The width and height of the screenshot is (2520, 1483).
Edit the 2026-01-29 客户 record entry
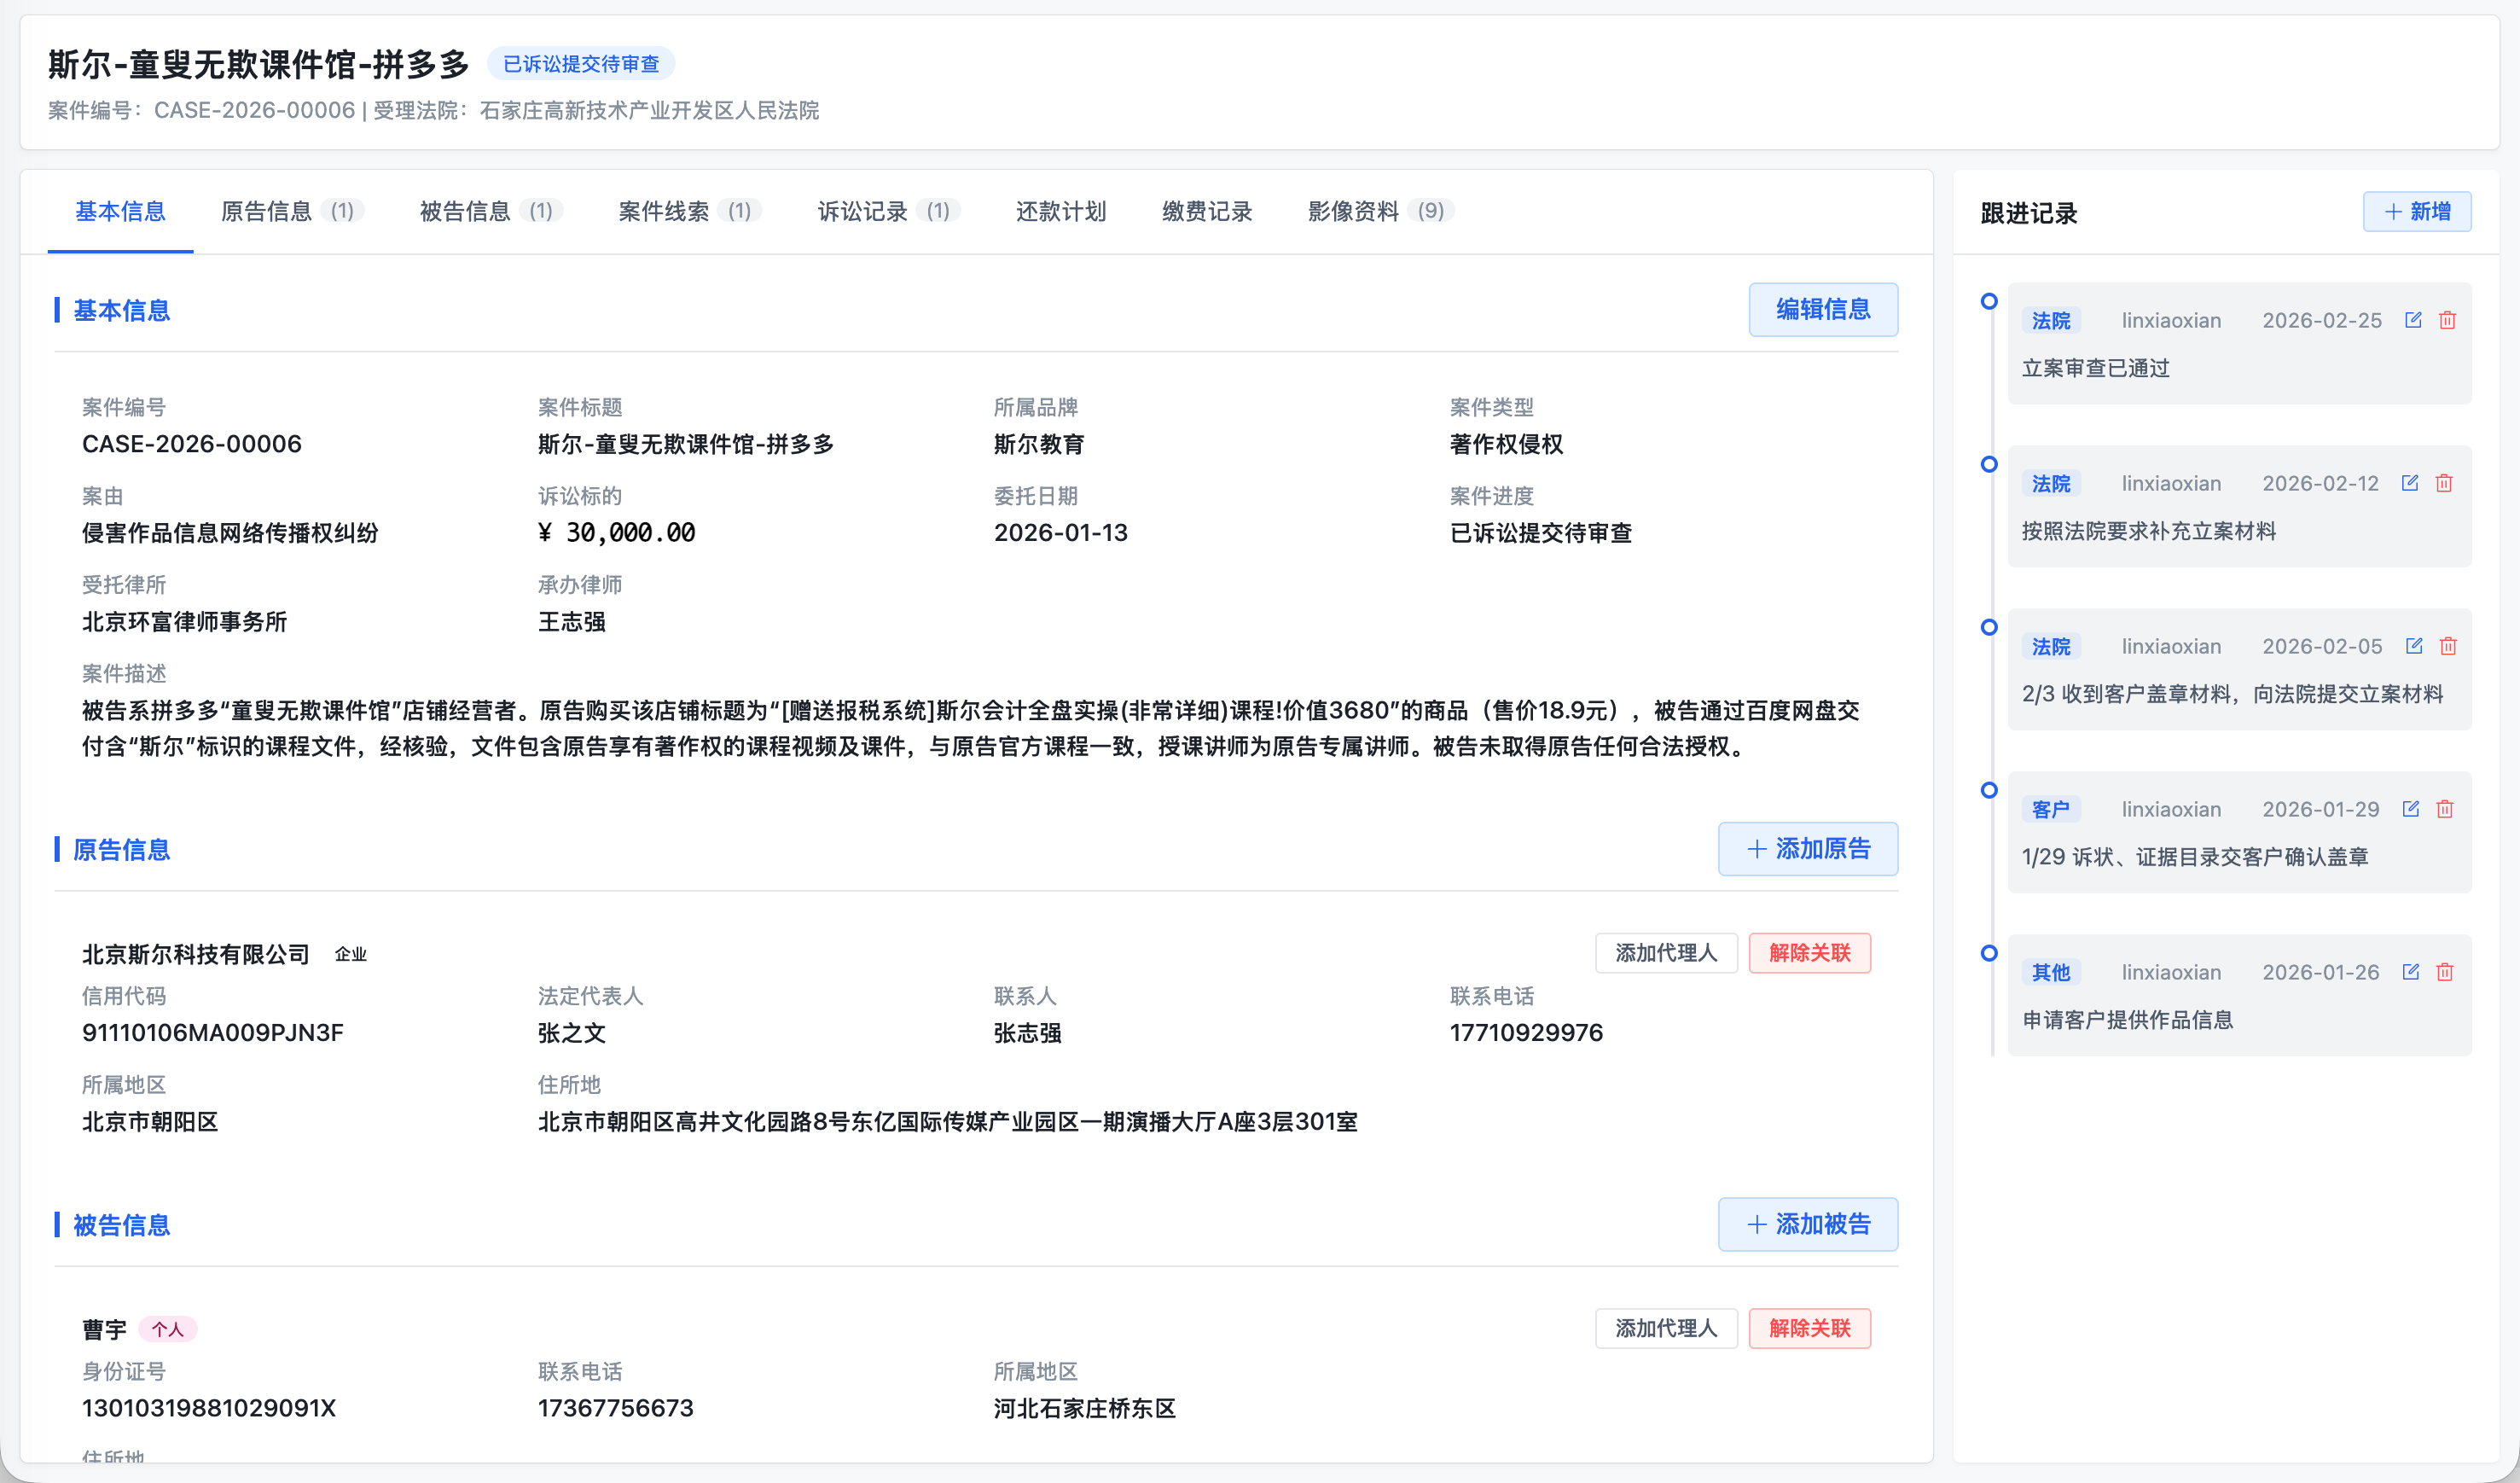click(2413, 809)
